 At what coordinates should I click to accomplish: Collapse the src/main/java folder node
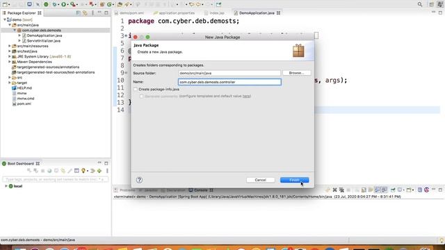(10, 25)
